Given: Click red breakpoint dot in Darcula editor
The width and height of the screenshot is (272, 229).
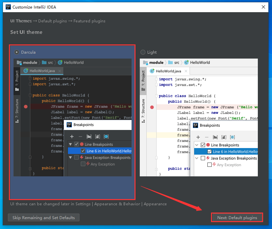Looking at the screenshot, I should coord(26,107).
